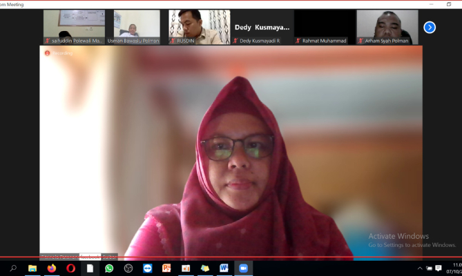462x276 pixels.
Task: Launch WhatsApp from the taskbar
Action: [x=109, y=268]
